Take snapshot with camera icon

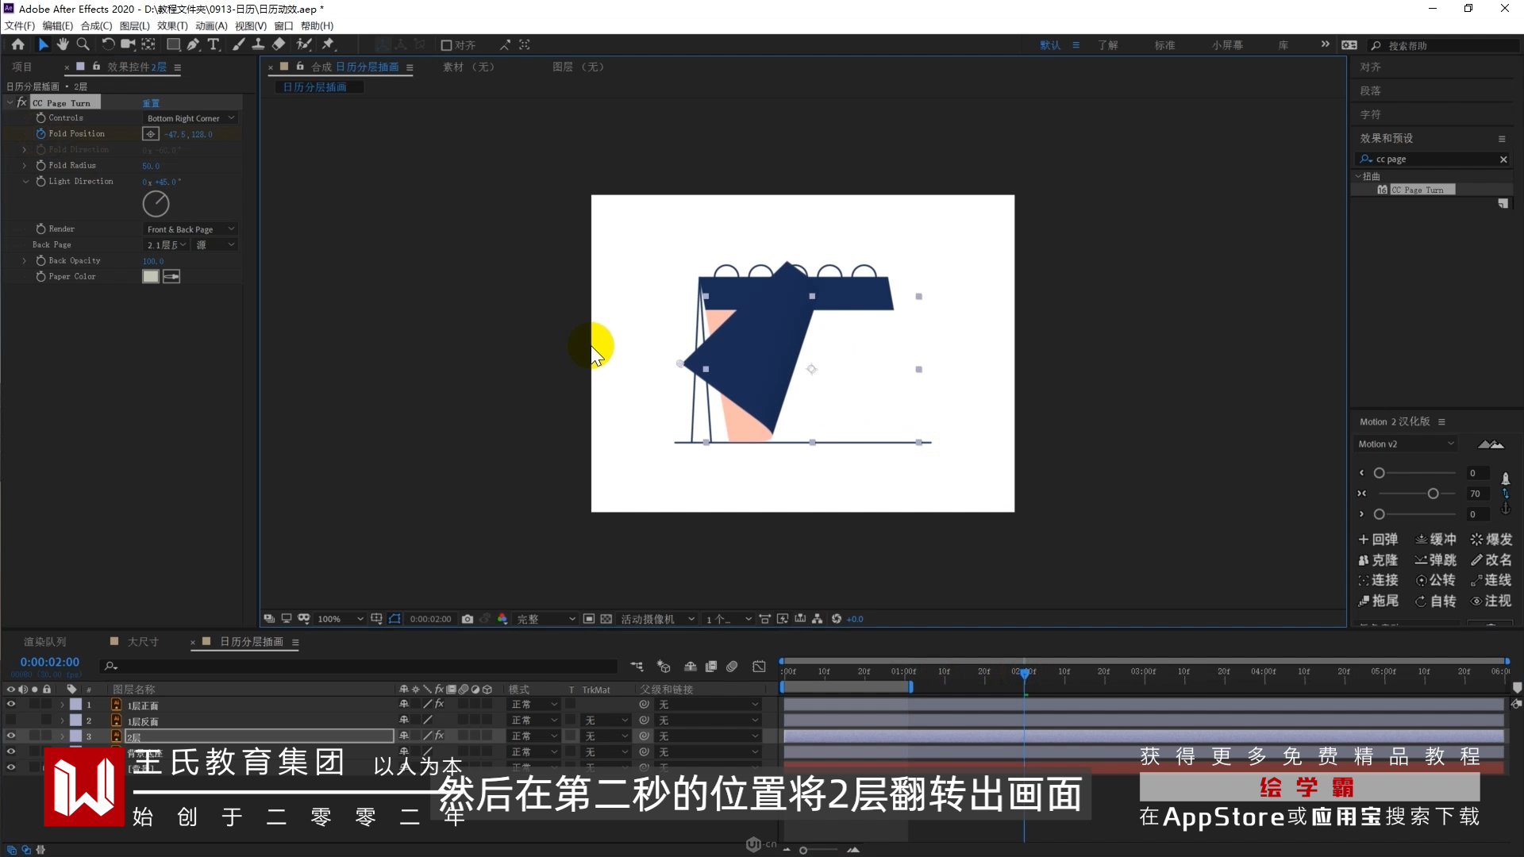[x=468, y=619]
